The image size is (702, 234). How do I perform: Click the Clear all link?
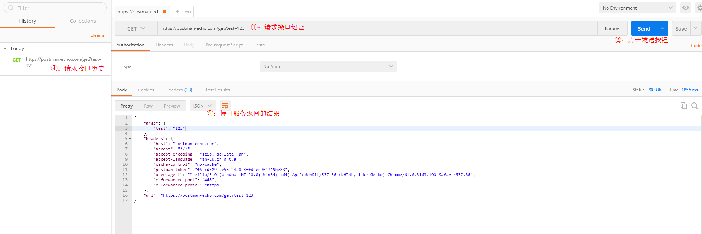tap(98, 35)
